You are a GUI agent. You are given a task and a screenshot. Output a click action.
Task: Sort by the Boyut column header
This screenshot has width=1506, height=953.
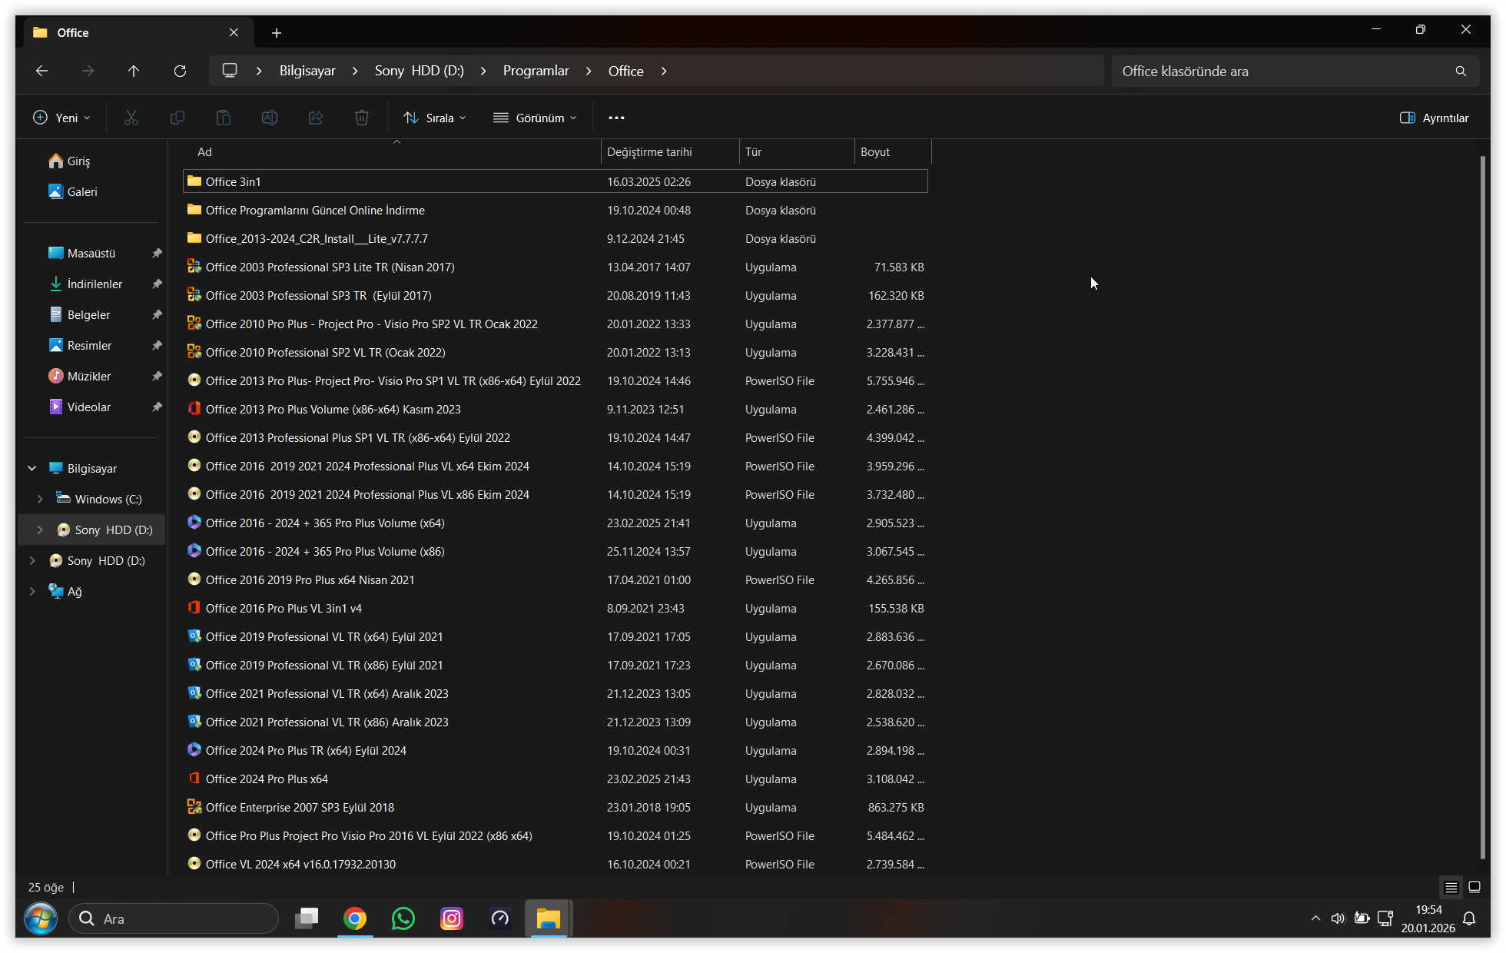893,152
